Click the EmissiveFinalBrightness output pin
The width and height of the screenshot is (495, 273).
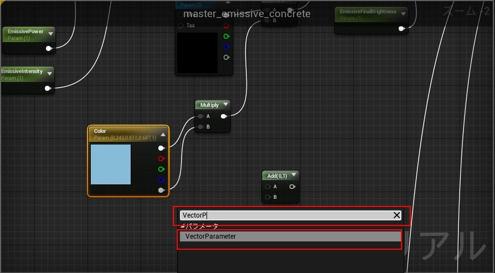point(401,29)
